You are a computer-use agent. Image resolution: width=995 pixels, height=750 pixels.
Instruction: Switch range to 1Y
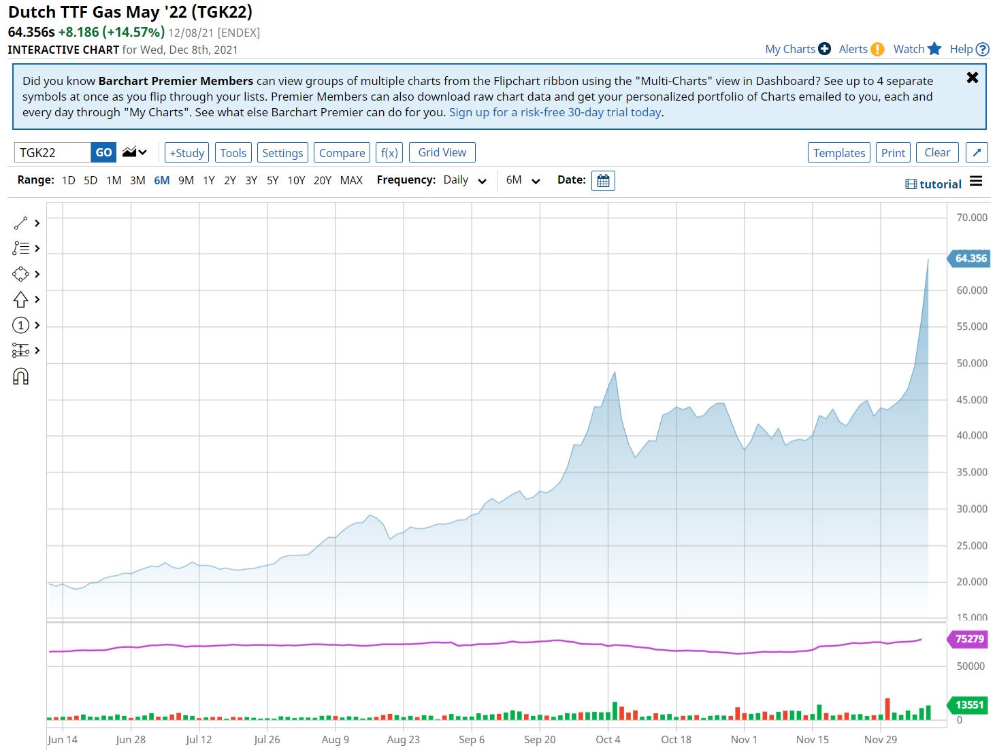[x=208, y=180]
